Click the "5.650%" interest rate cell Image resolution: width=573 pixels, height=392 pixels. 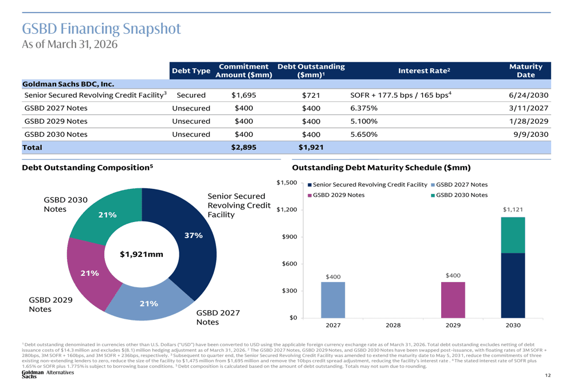pos(364,134)
